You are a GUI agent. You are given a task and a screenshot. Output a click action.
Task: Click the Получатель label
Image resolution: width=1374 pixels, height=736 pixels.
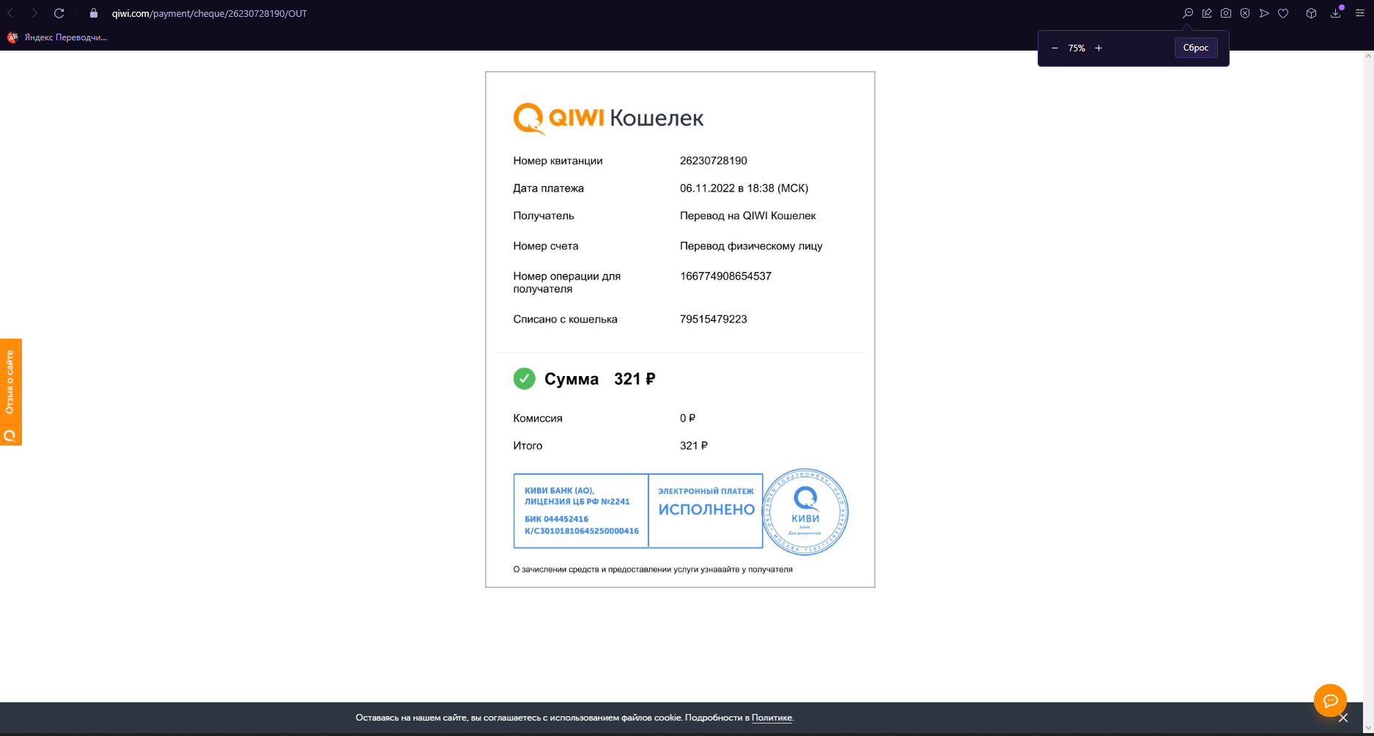pyautogui.click(x=544, y=216)
